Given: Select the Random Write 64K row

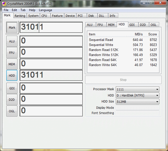Looking at the screenshot, I should click(123, 65).
